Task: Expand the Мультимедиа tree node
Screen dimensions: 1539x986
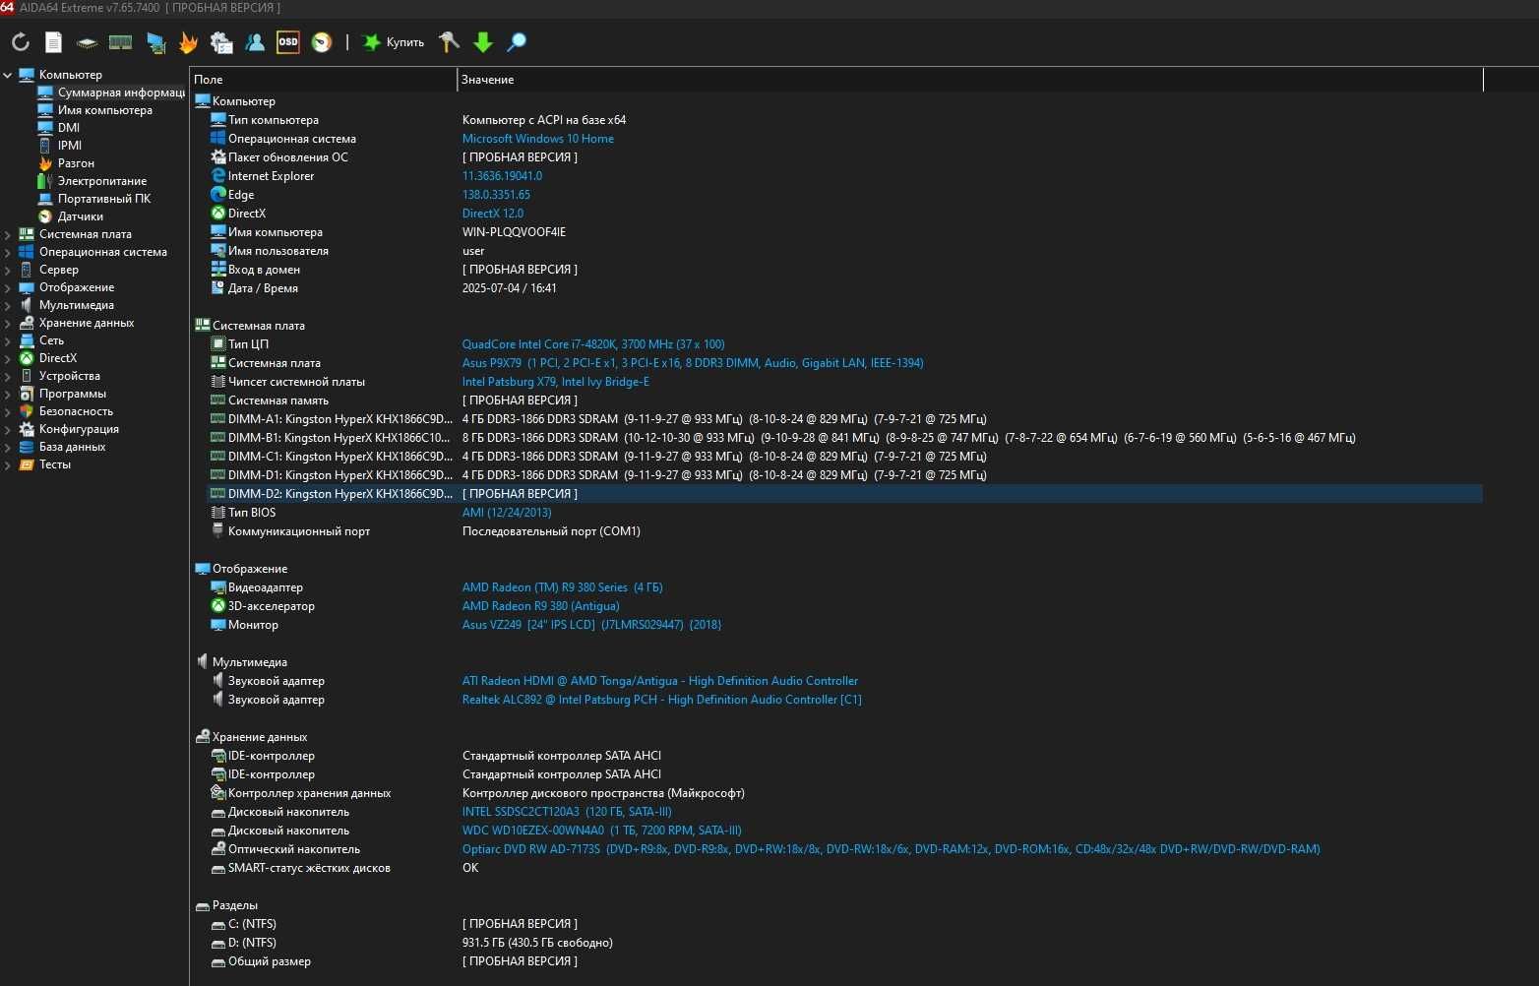Action: (x=8, y=305)
